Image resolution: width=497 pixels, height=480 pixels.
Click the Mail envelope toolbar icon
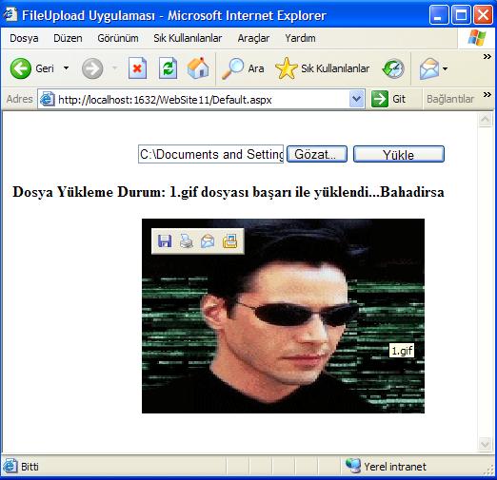click(429, 68)
